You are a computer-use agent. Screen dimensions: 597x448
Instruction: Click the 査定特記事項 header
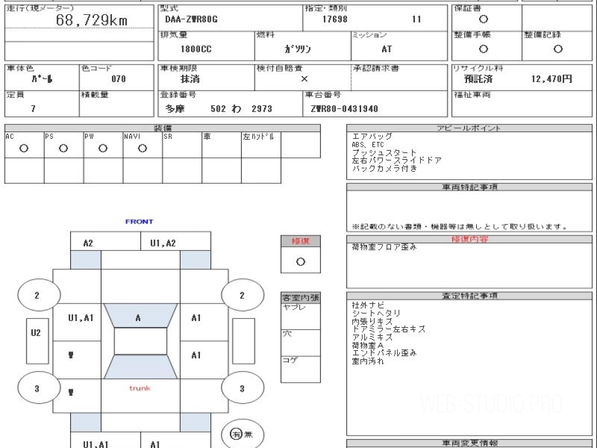pyautogui.click(x=469, y=296)
